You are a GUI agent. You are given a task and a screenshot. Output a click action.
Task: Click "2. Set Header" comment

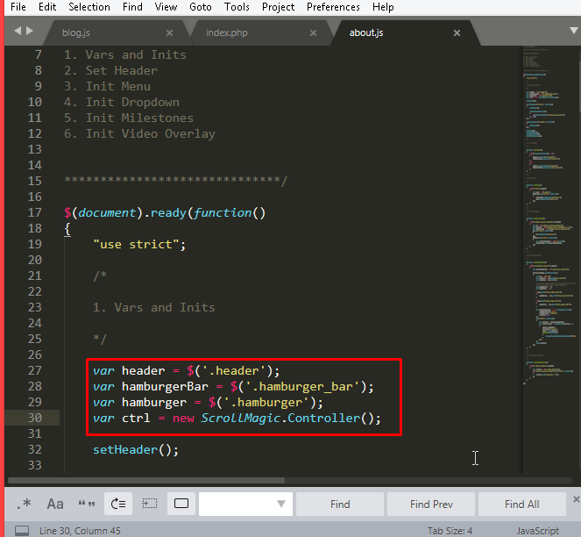tap(110, 70)
